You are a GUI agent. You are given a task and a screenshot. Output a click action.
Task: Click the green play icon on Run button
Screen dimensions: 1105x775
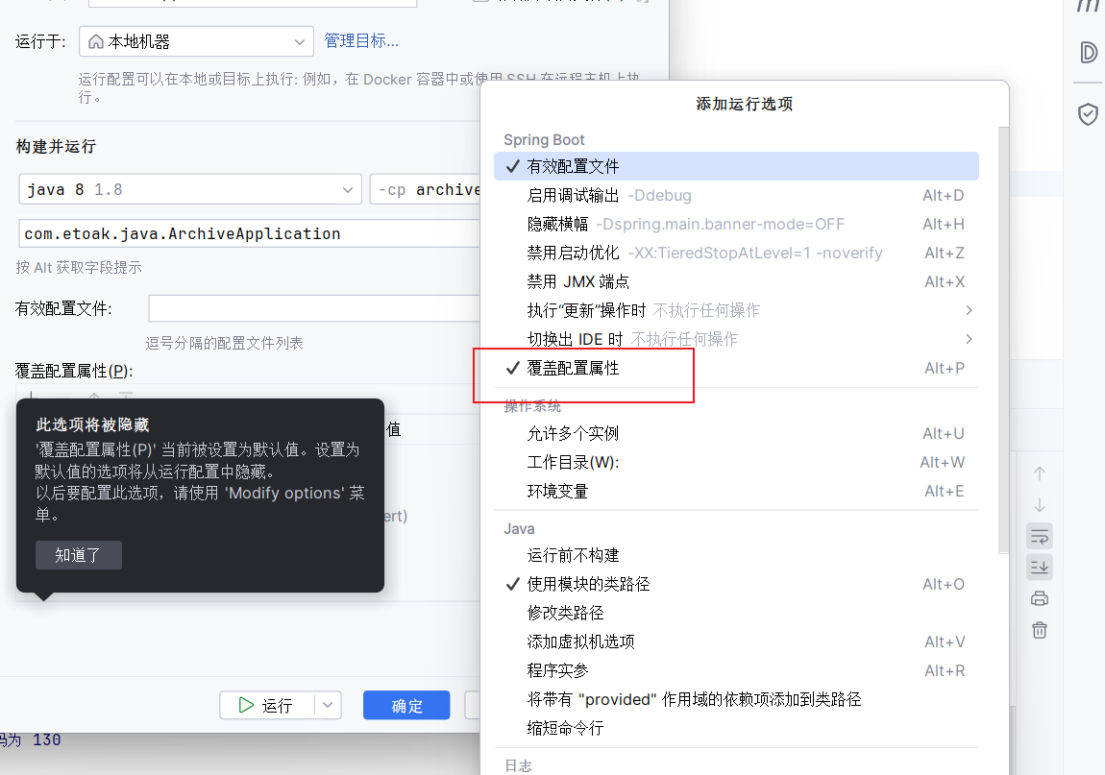246,705
